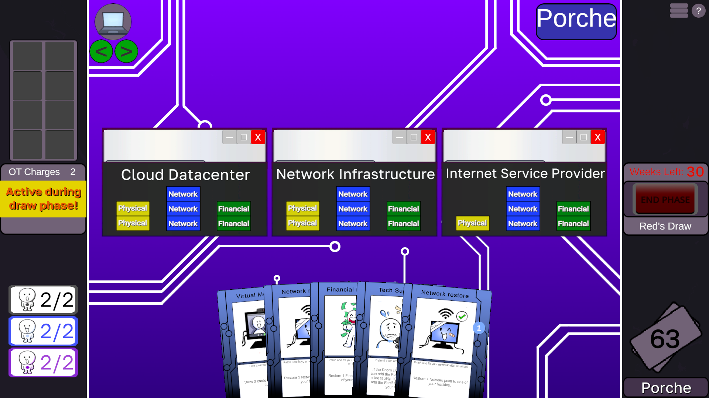
Task: Click the Porche player name button
Action: [x=576, y=21]
